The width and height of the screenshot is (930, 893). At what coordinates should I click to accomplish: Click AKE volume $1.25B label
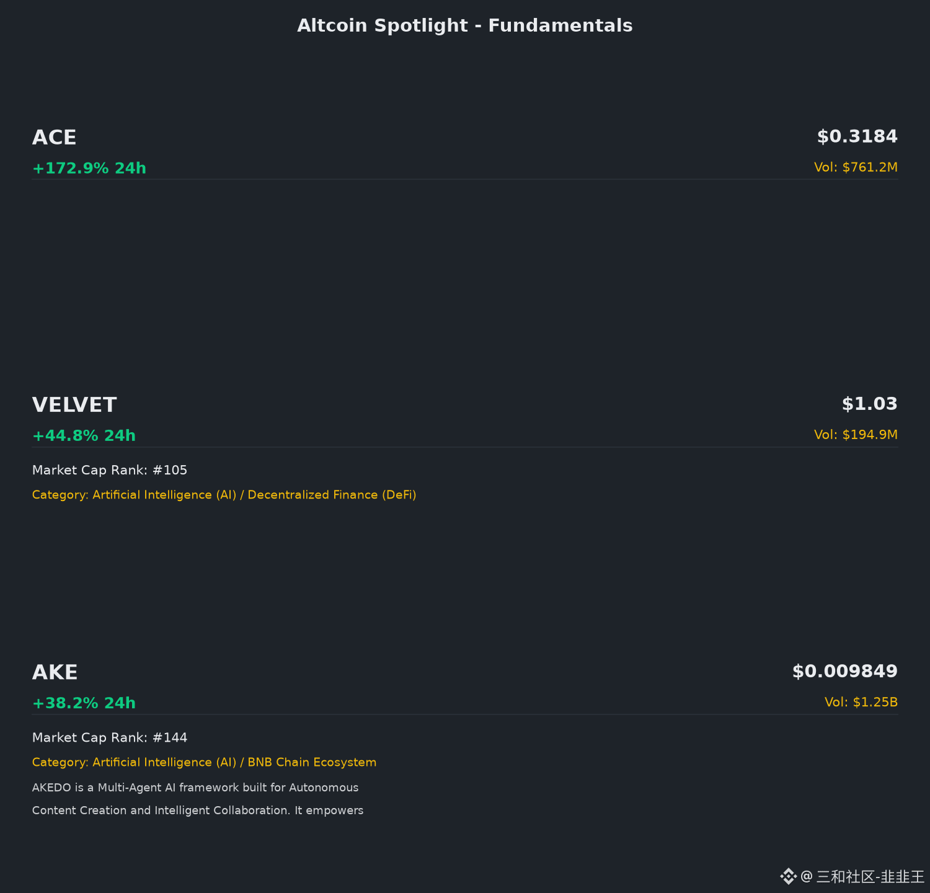pos(861,702)
